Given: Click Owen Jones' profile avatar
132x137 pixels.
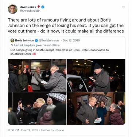Looking at the screenshot, I should coord(13,9).
